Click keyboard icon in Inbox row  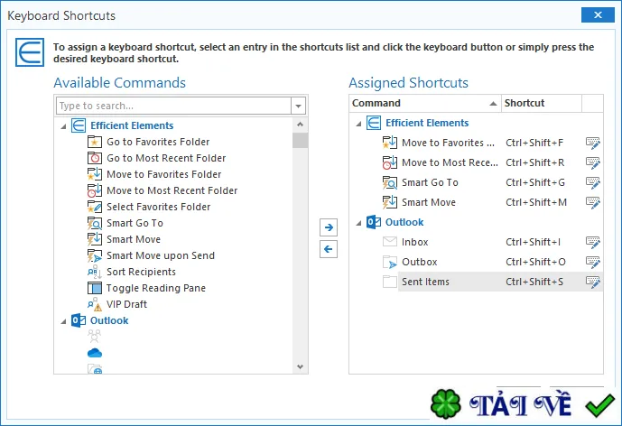click(x=593, y=242)
